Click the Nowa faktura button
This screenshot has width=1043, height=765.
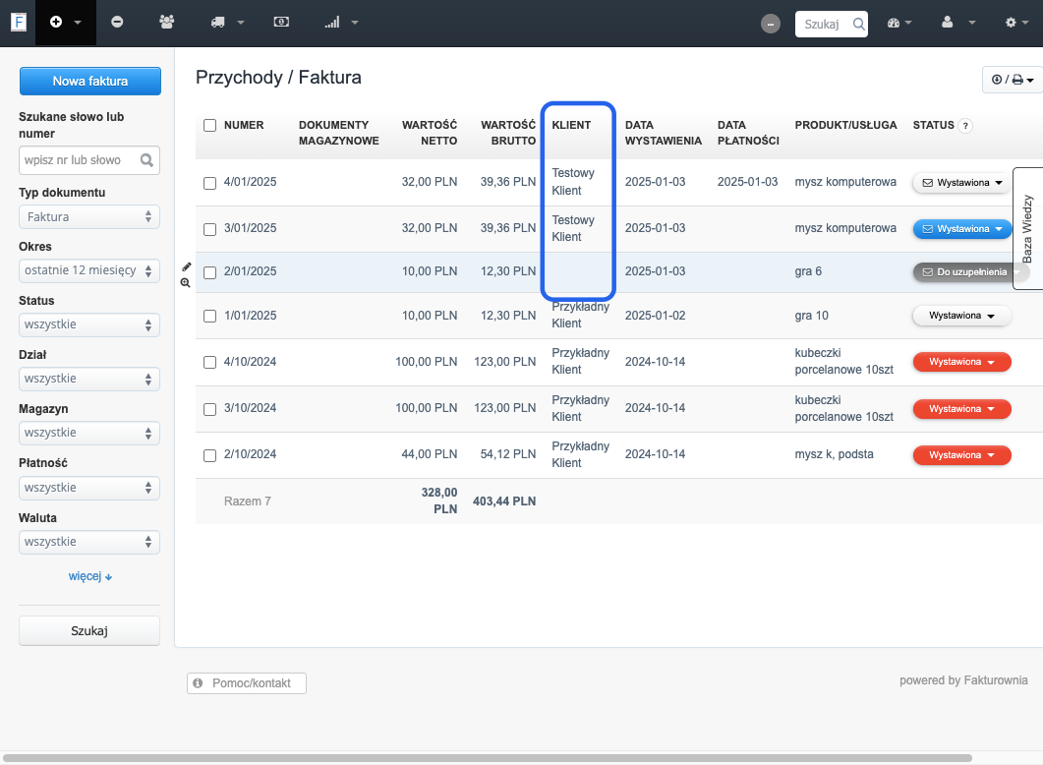click(89, 82)
